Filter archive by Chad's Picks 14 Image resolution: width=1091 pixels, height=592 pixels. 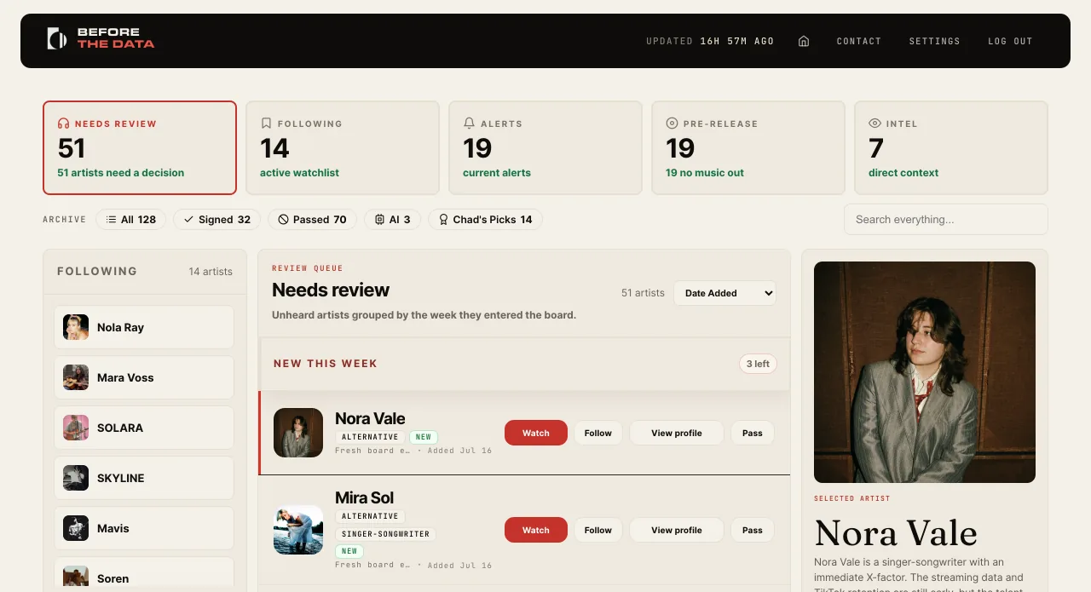tap(485, 220)
